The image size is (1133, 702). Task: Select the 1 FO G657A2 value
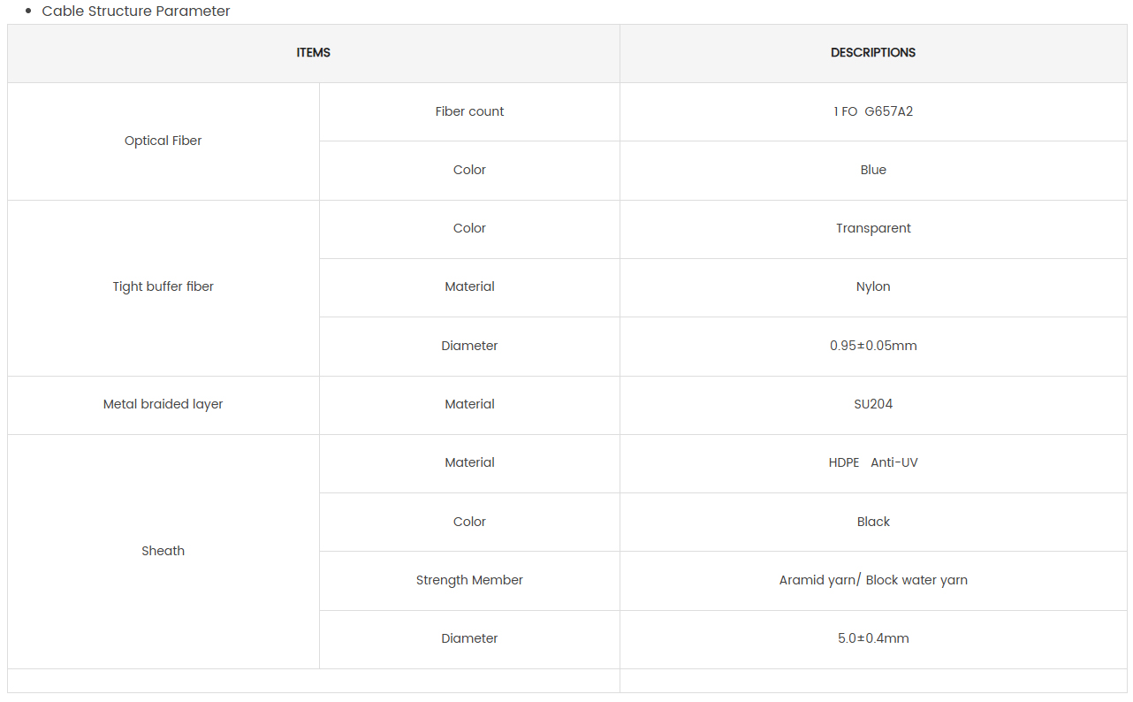click(x=873, y=111)
